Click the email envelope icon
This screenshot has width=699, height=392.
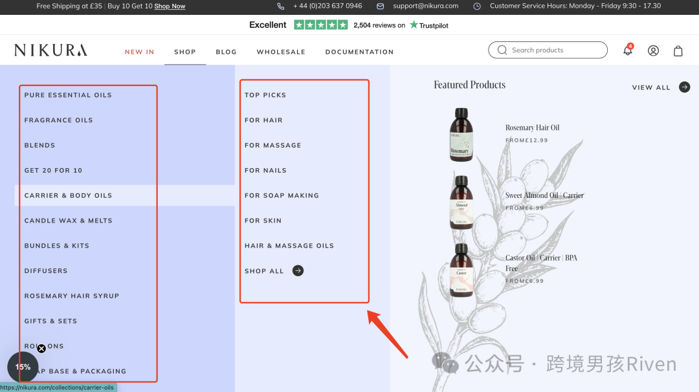click(x=381, y=6)
